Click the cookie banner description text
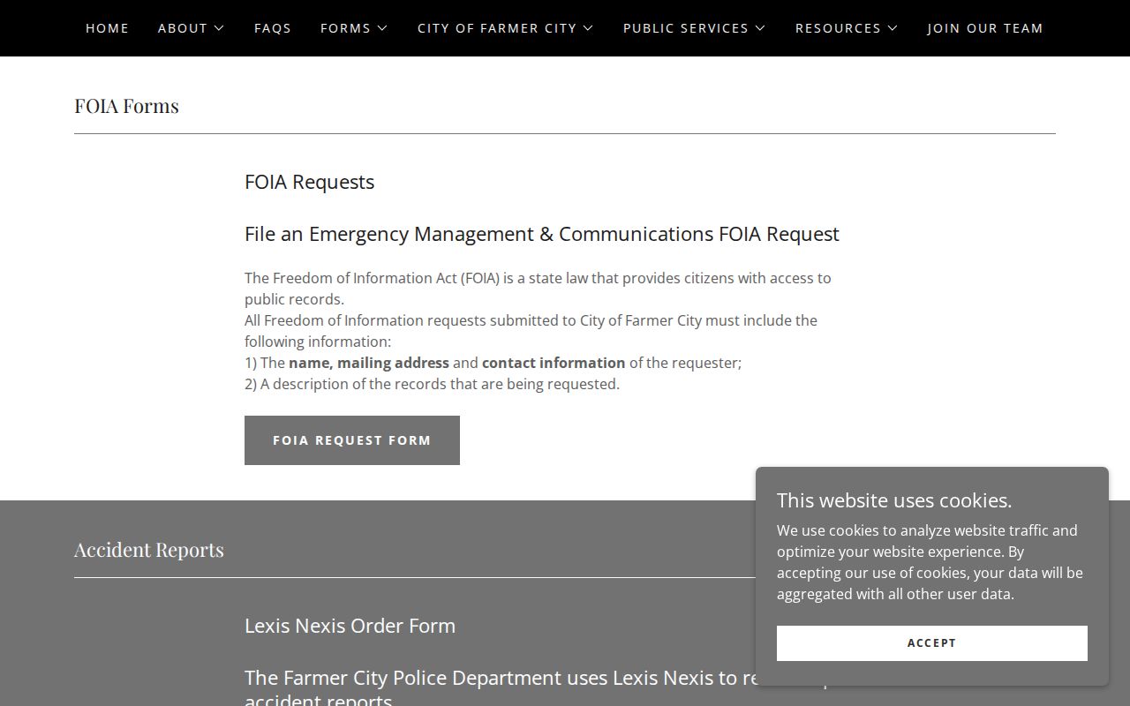Screen dimensions: 1130x706 coord(930,562)
